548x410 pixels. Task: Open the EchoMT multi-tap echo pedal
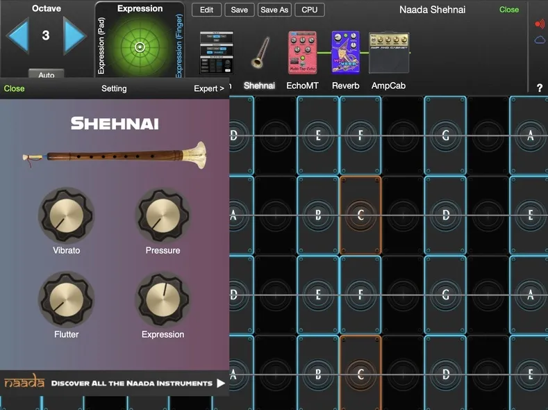pyautogui.click(x=302, y=52)
